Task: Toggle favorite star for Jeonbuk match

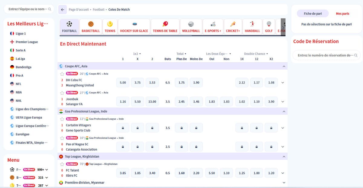Action: coord(62,93)
